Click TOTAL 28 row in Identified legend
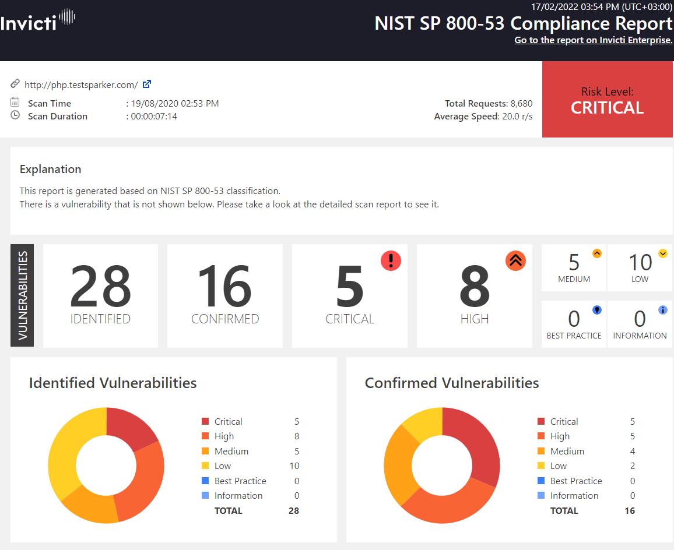 tap(257, 510)
